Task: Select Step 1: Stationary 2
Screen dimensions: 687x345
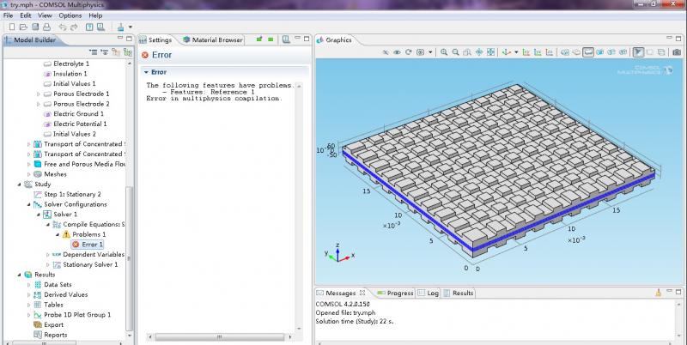Action: [x=67, y=194]
